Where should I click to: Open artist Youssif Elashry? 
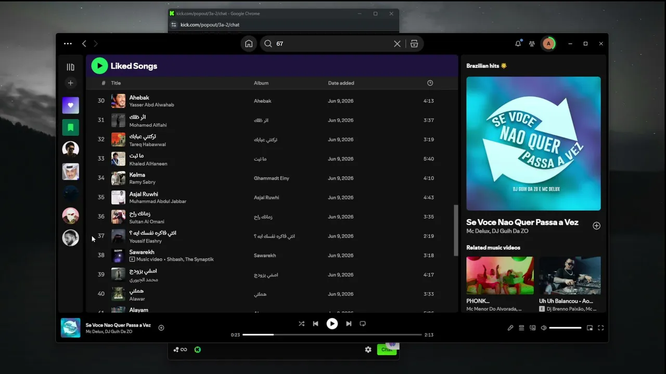click(x=146, y=241)
